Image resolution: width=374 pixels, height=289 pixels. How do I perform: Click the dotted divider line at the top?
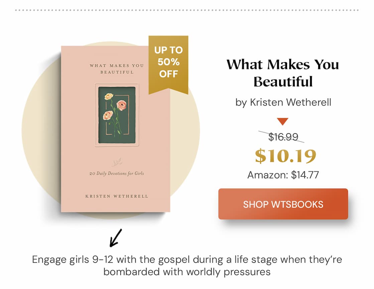tap(187, 10)
